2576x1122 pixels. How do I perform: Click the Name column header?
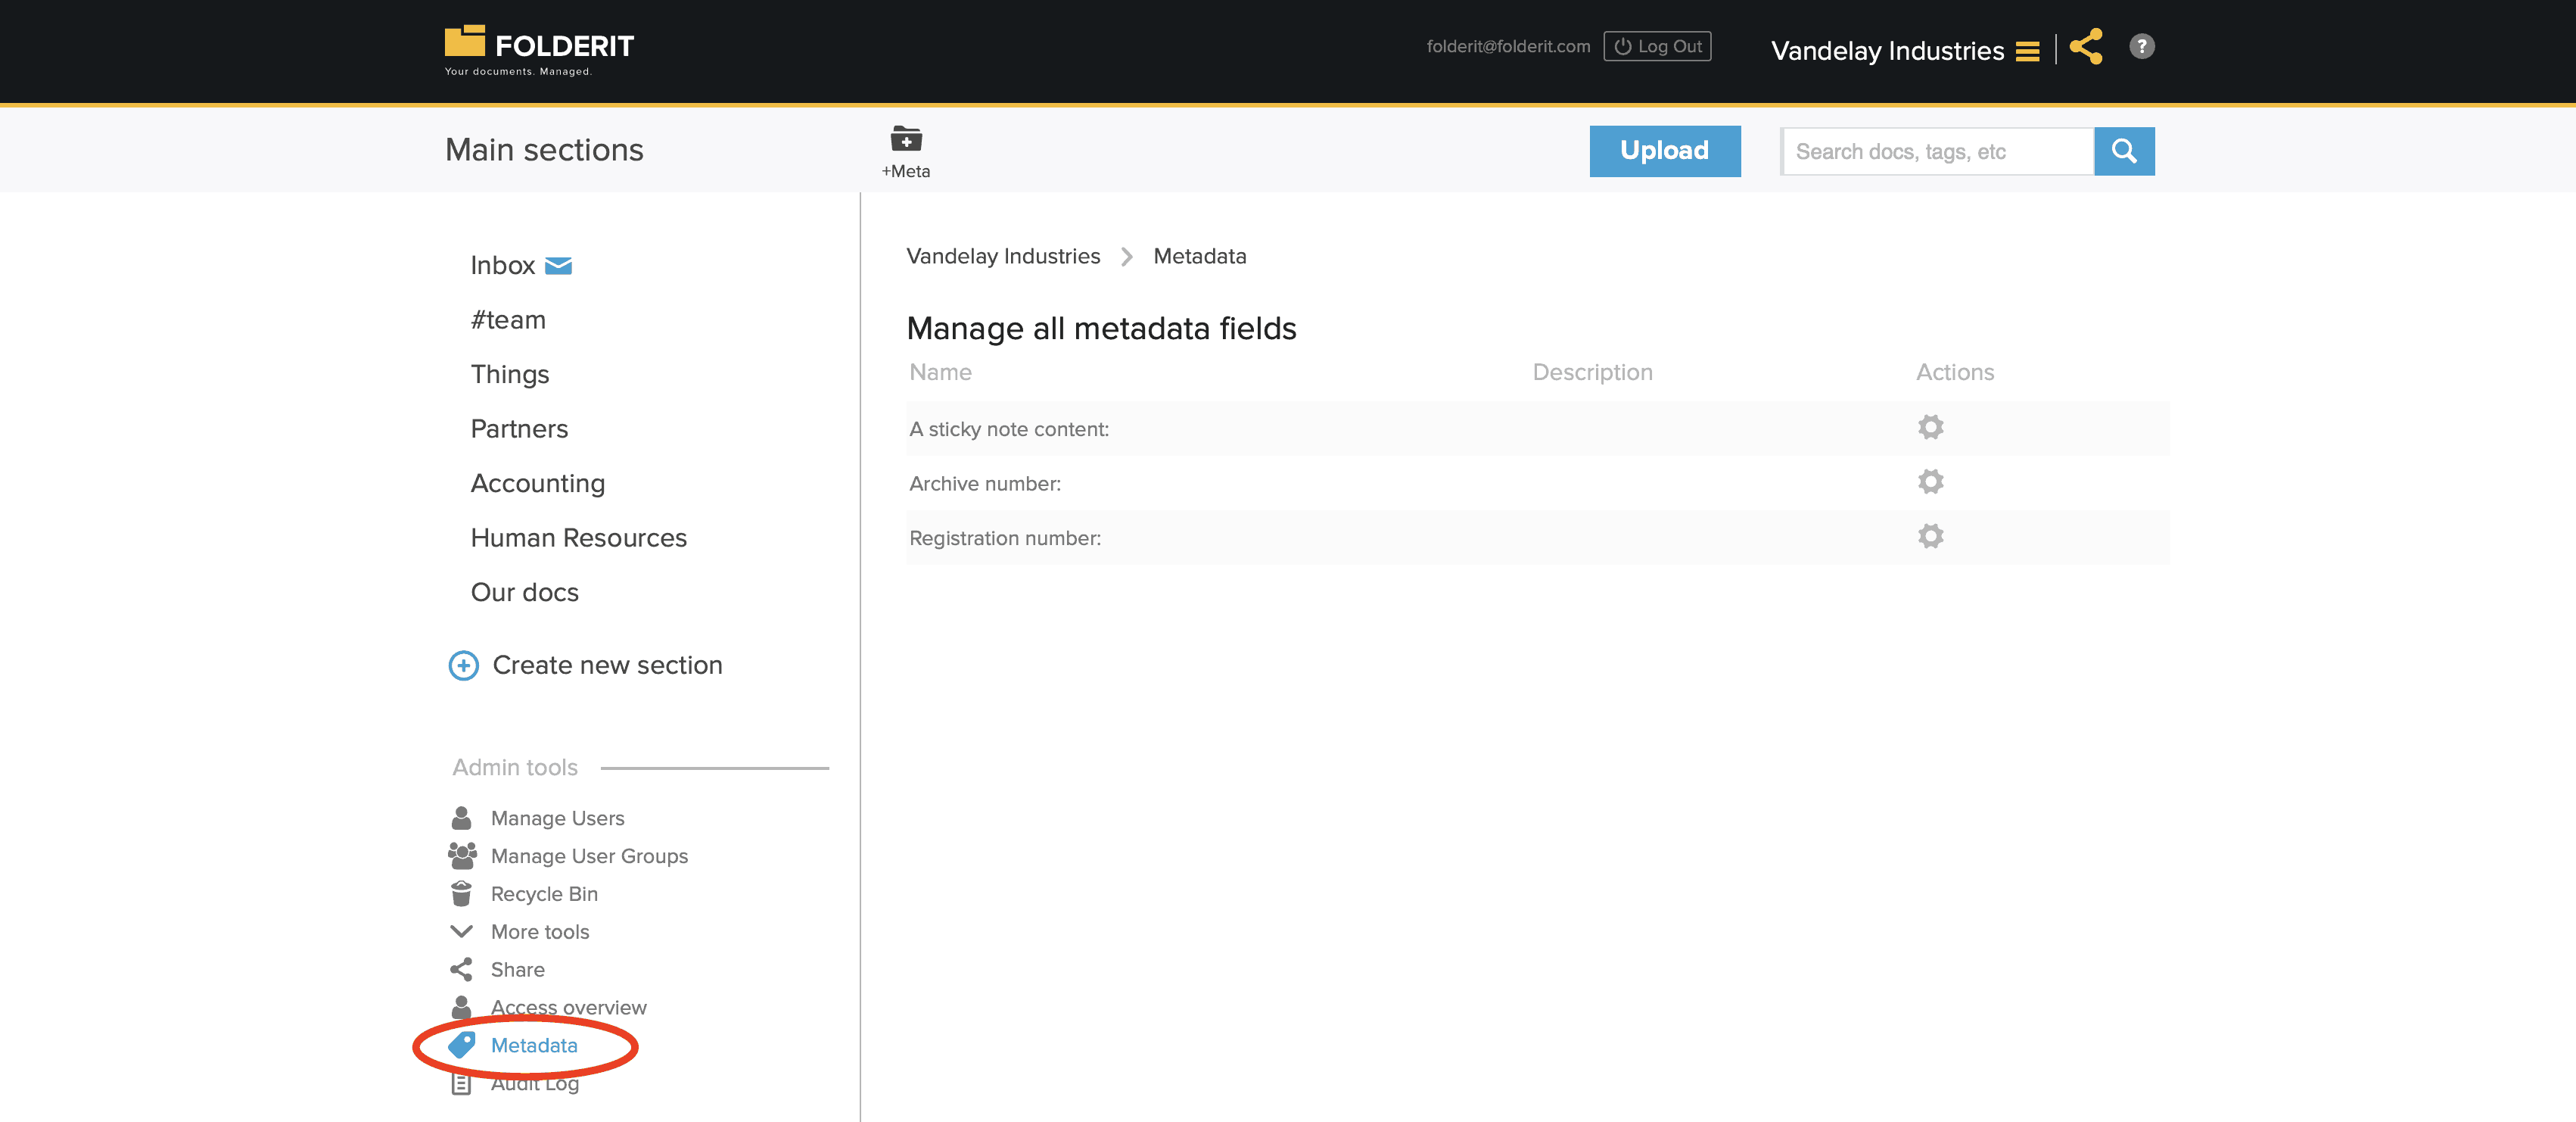(940, 372)
